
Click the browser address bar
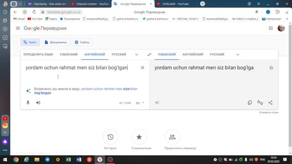pos(64,12)
